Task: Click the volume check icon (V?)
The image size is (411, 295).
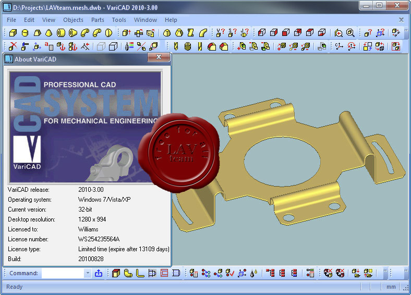Action: 220,33
